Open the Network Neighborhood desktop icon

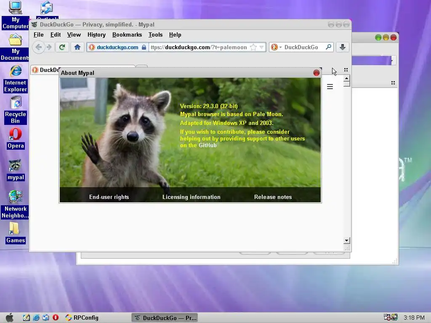16,205
